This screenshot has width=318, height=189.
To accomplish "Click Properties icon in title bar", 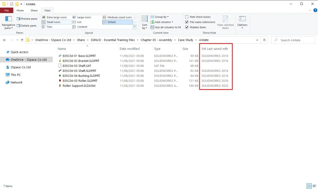I will [x=11, y=4].
